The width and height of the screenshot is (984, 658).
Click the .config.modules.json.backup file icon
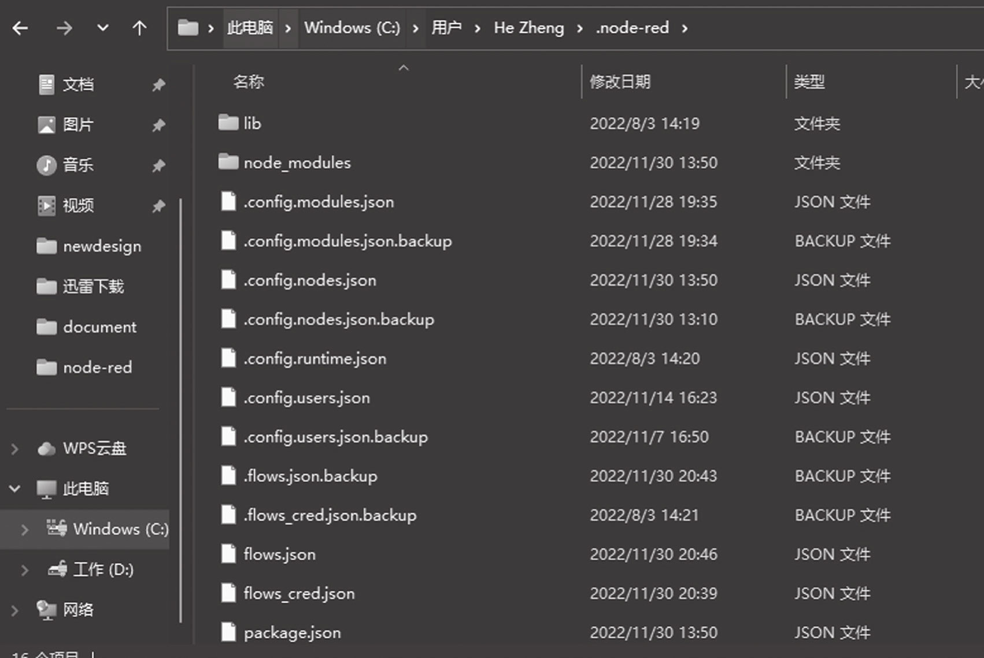pyautogui.click(x=229, y=240)
